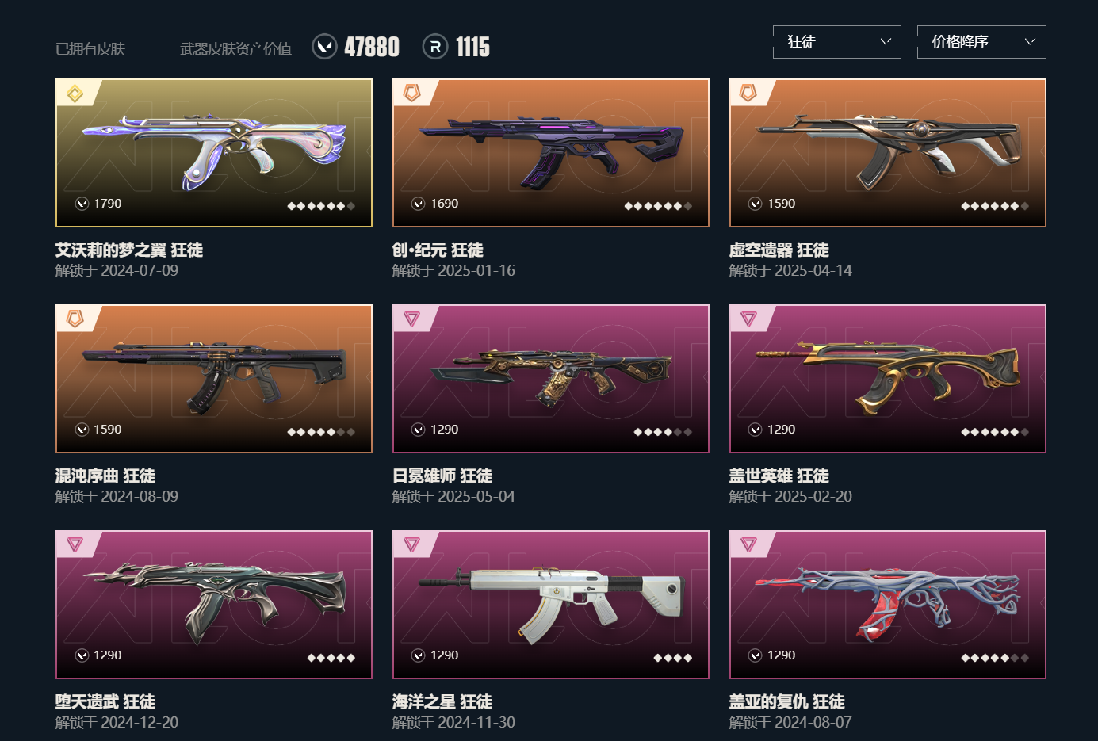Open the 盖世英雄 狂徒 skin title
This screenshot has width=1098, height=741.
click(779, 476)
